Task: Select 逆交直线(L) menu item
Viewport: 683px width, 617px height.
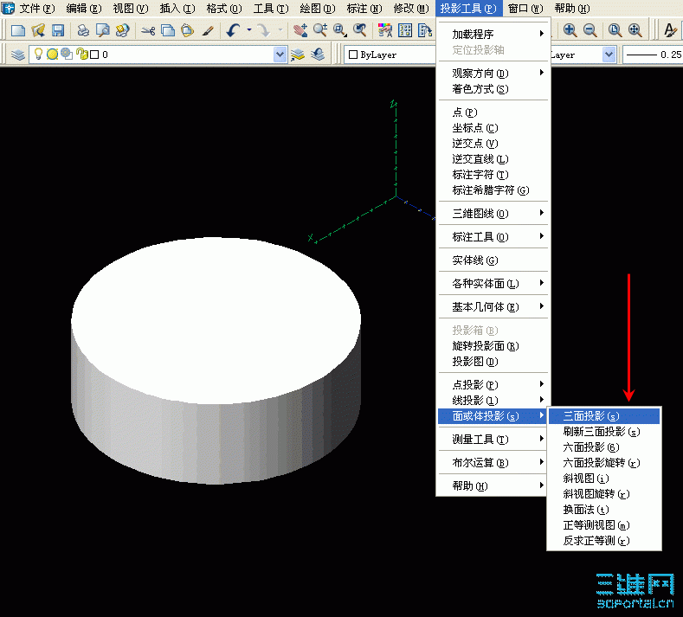Action: tap(493, 159)
